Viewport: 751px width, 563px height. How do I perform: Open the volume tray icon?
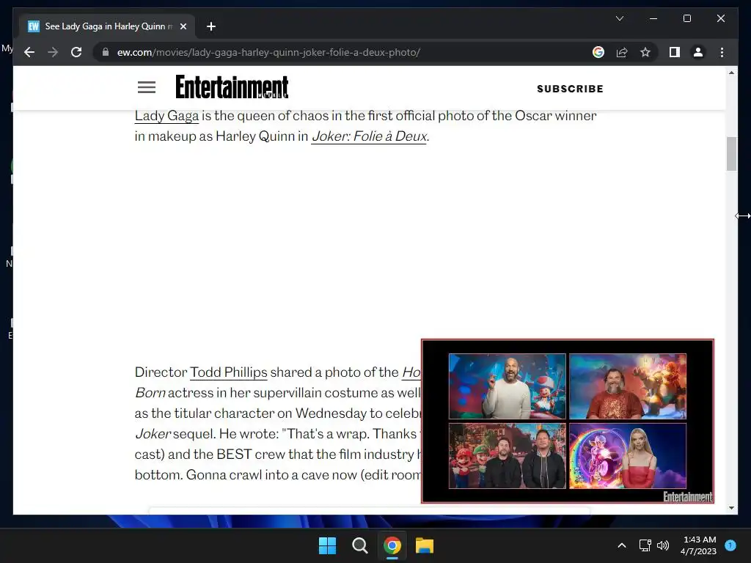[663, 545]
